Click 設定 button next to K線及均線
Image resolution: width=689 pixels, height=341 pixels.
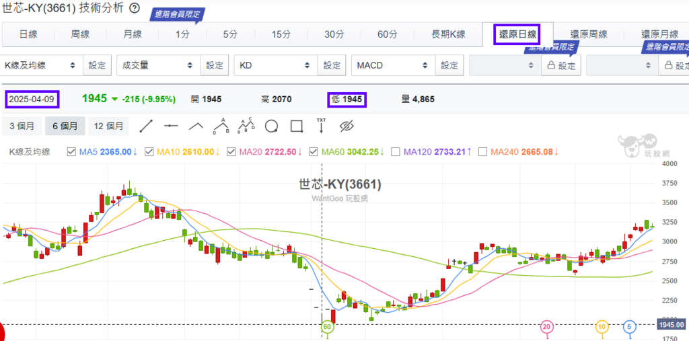click(x=97, y=65)
